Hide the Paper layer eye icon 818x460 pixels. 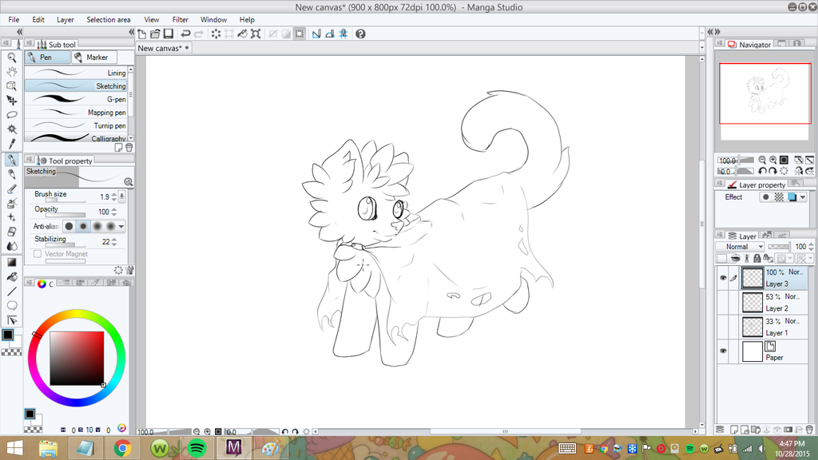tap(722, 351)
